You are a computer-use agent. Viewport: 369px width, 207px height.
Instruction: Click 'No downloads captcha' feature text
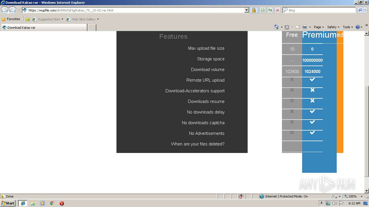[203, 123]
